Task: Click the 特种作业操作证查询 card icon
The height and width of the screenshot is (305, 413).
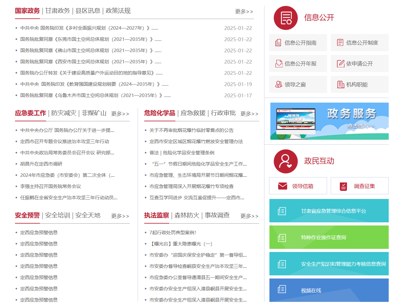Action: click(282, 237)
